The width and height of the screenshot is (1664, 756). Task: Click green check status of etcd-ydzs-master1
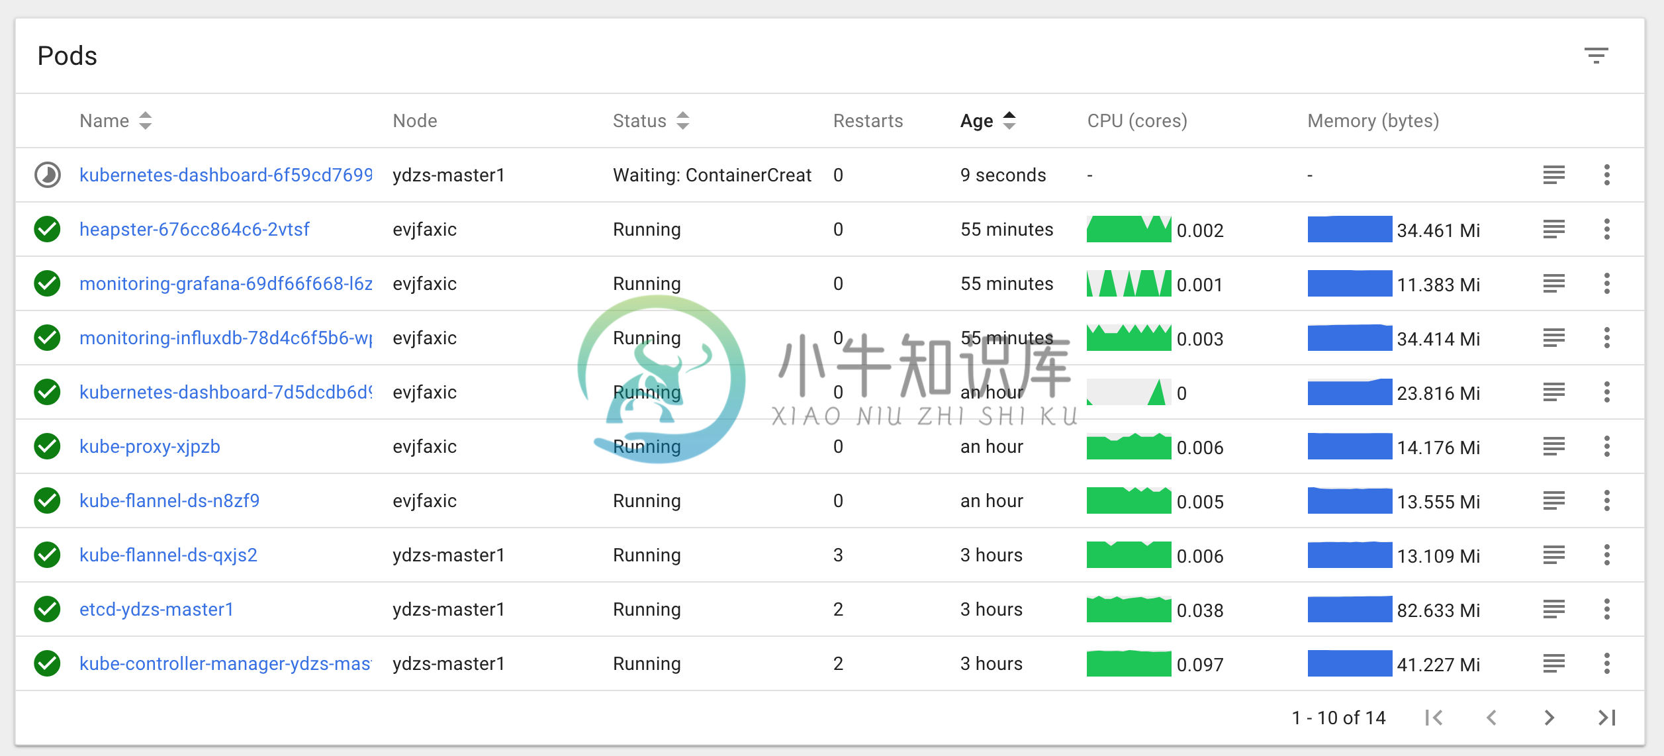click(47, 609)
